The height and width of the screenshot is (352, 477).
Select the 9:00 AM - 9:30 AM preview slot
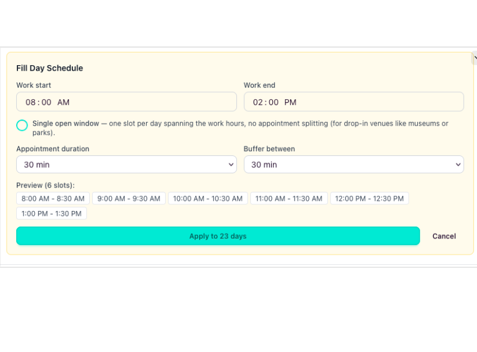click(x=129, y=198)
